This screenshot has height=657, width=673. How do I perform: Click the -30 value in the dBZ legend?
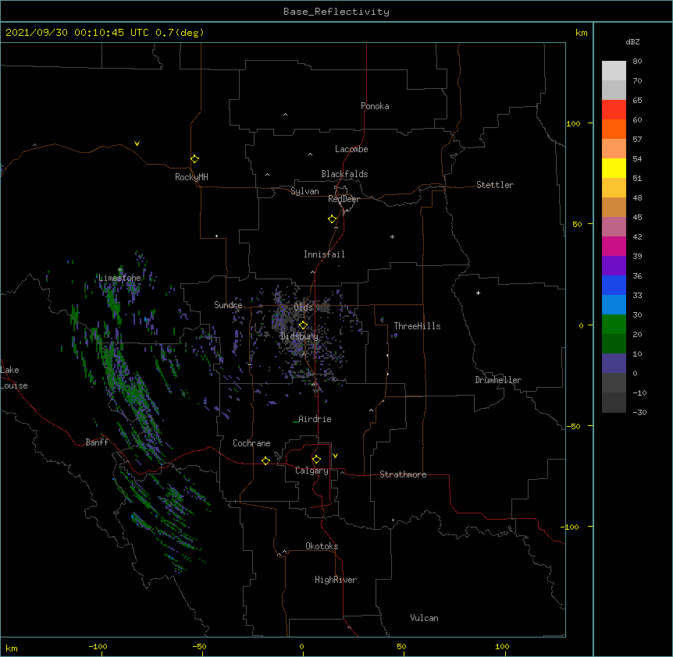click(x=639, y=413)
